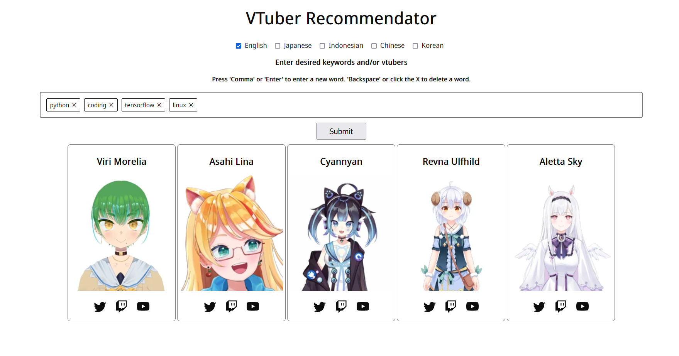Open Aletta Sky's YouTube icon

coord(582,306)
